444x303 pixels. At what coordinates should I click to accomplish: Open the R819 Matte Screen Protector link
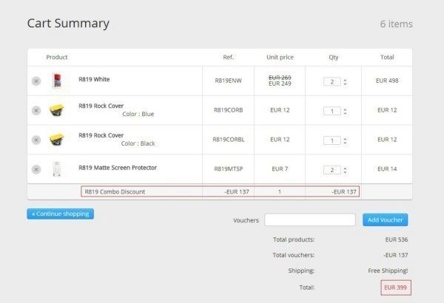118,168
